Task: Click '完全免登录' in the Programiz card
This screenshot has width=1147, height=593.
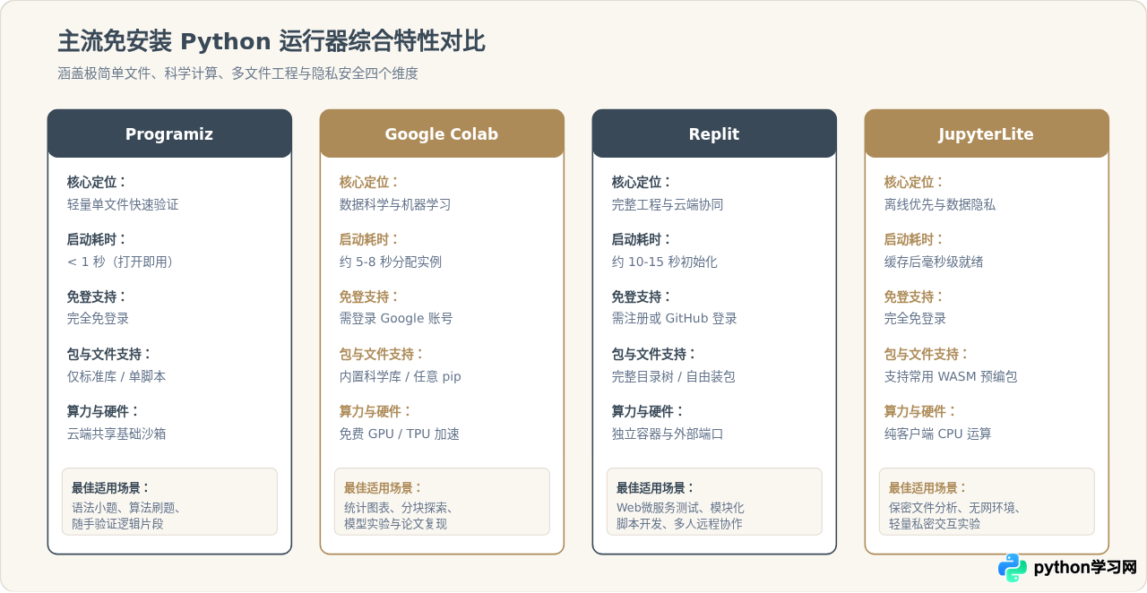Action: 98,318
